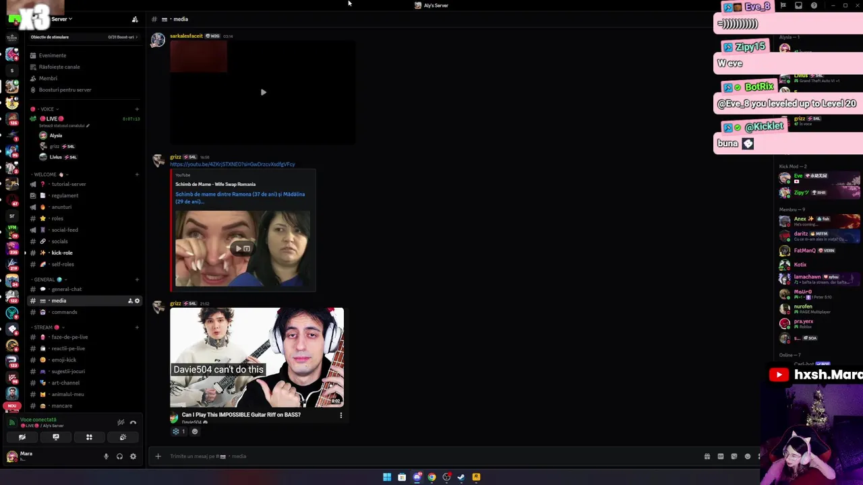Add a channel to the WELCOME category
Screen dimensions: 863x485
(137, 174)
